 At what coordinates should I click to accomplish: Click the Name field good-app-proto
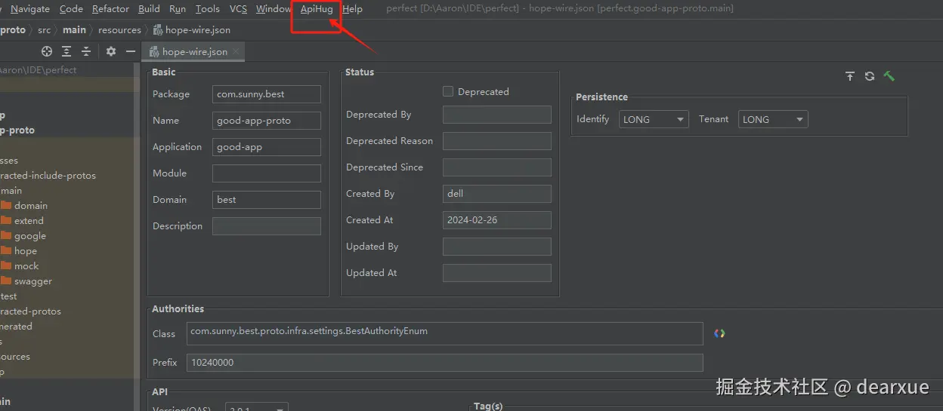(267, 121)
